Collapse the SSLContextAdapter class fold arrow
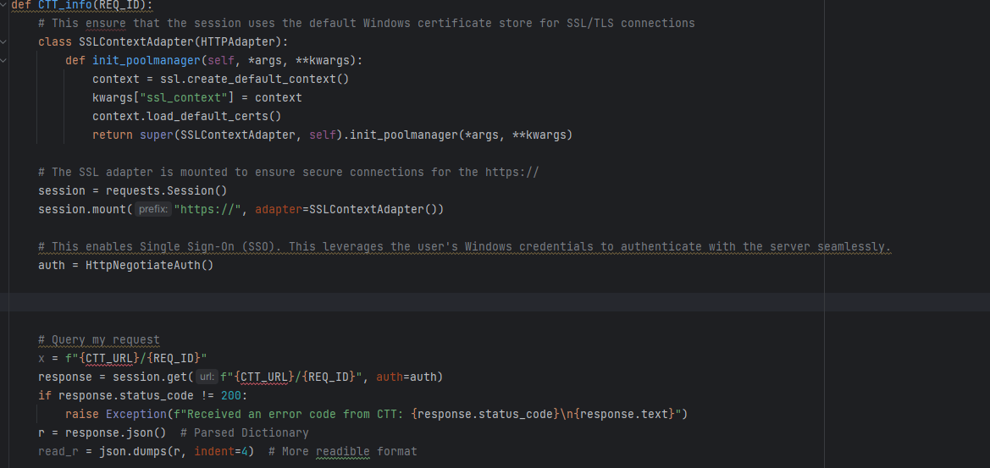 point(3,41)
